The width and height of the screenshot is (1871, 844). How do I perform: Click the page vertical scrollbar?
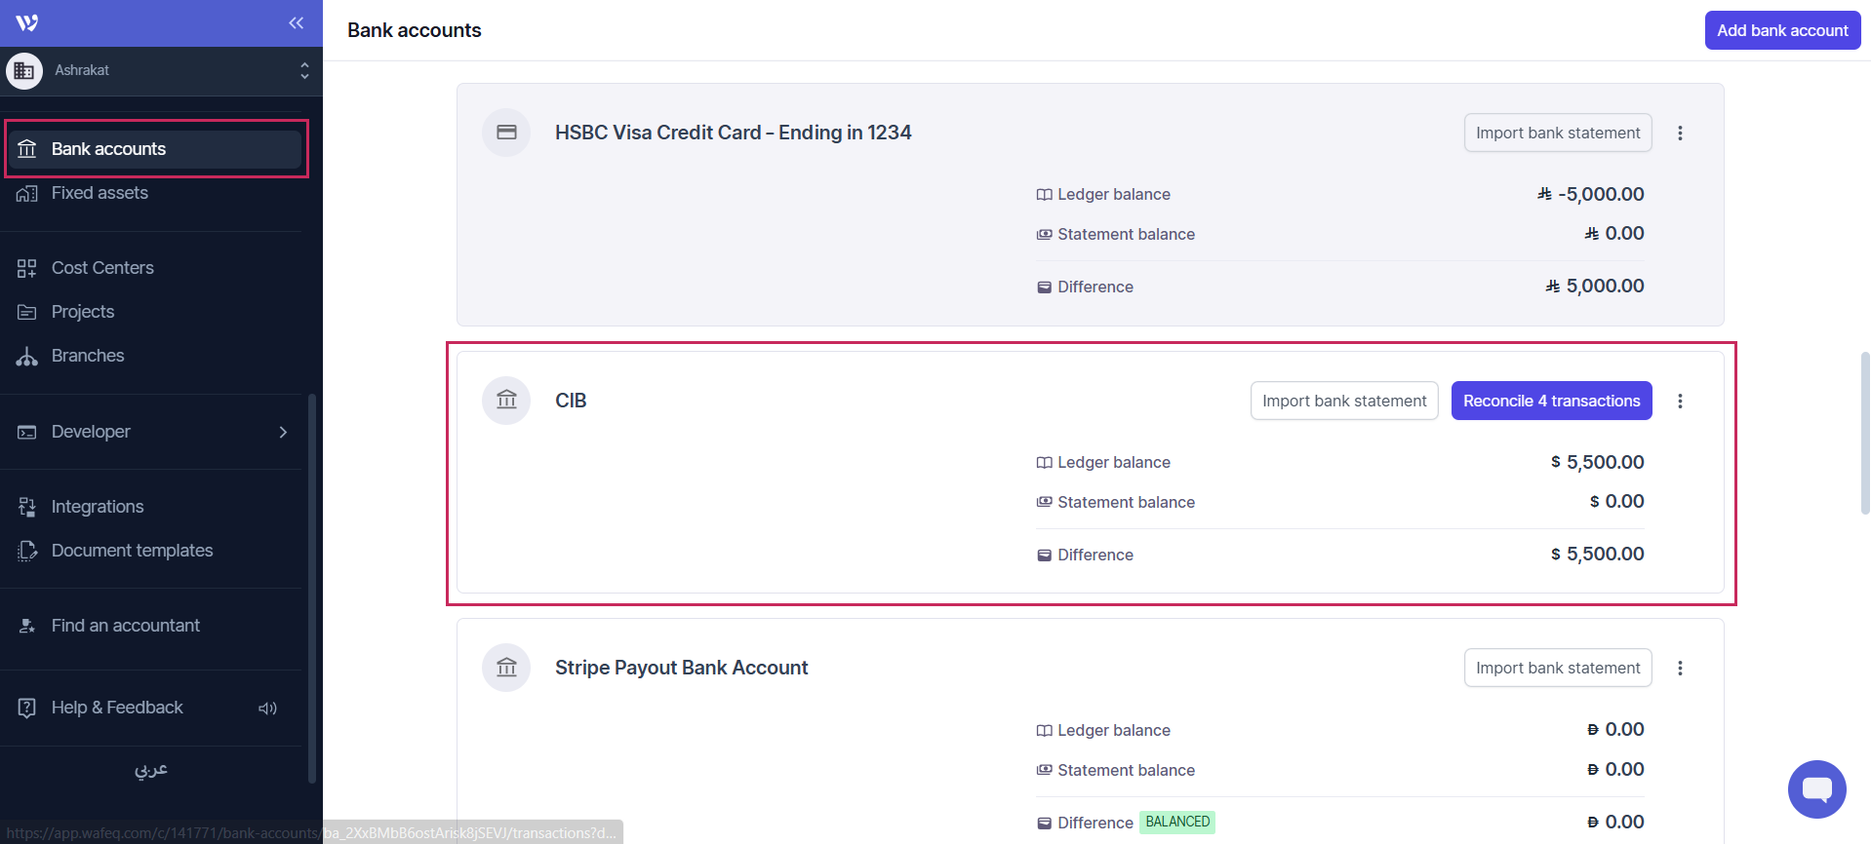[x=1865, y=434]
